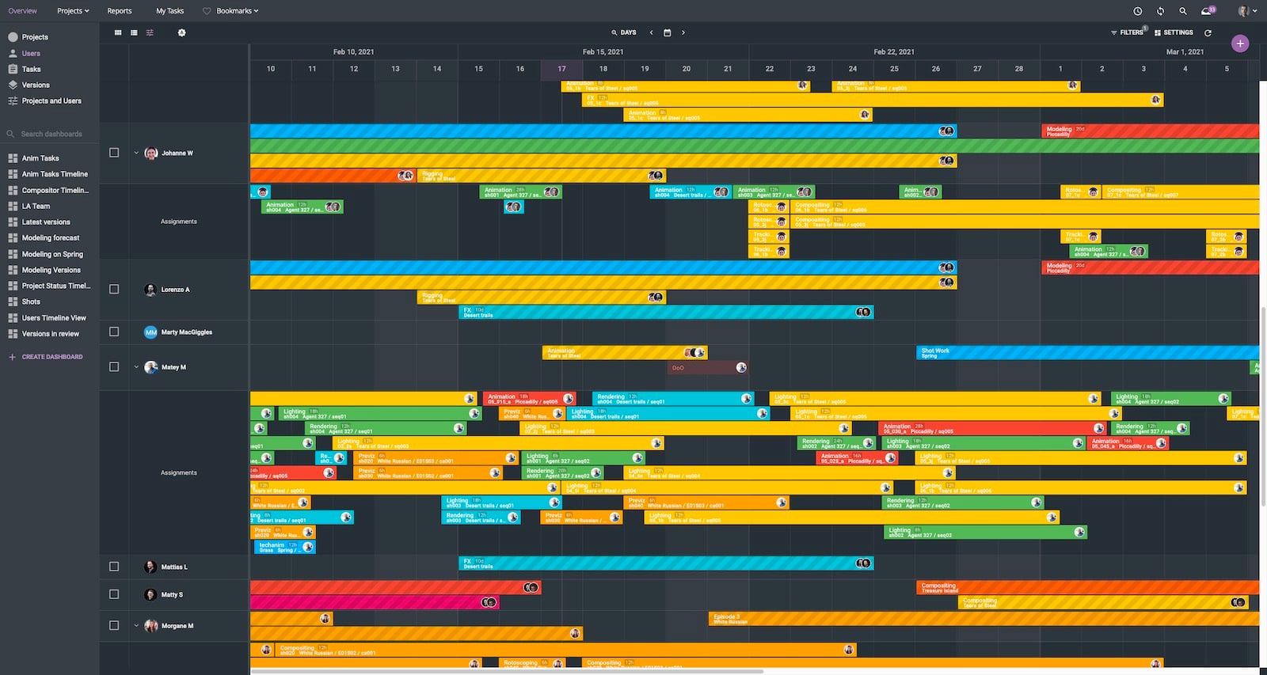The image size is (1267, 675).
Task: Open My Tasks from the top menu
Action: pyautogui.click(x=169, y=11)
